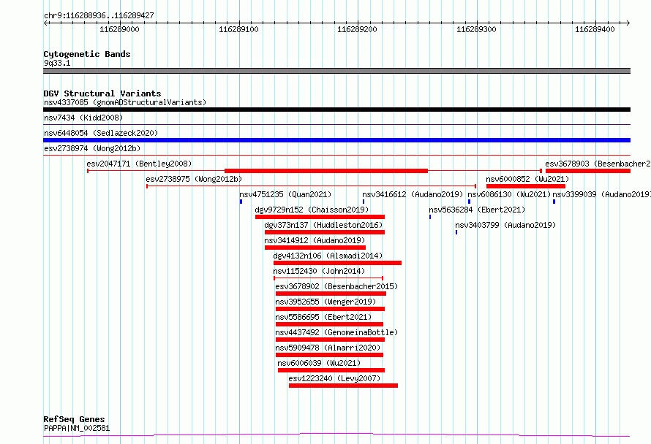
Task: Click dgv9729n152 (Chaisson2019) label
Action: pos(312,210)
